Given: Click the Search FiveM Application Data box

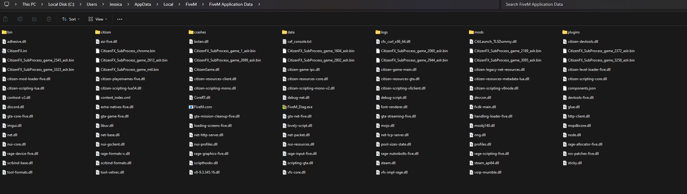Looking at the screenshot, I should coord(594,4).
